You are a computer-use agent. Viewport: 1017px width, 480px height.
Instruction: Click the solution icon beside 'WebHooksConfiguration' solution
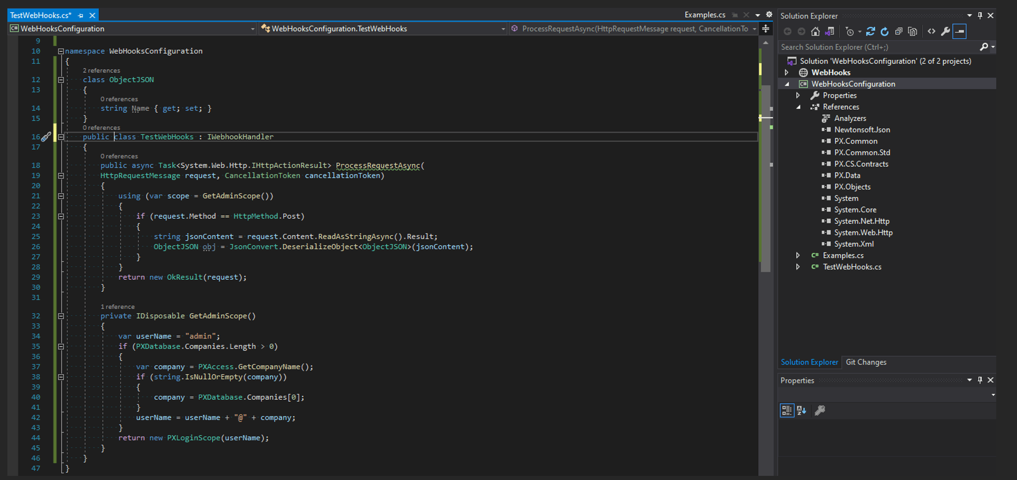791,61
